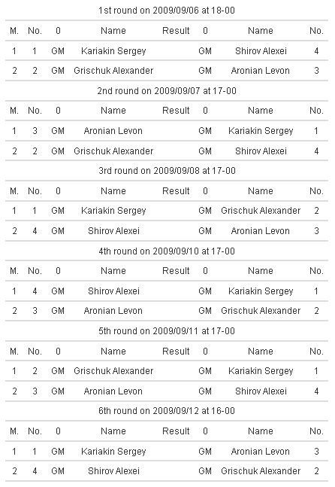Select Grischuk Alexander in 5th round match 1
The height and width of the screenshot is (487, 335).
click(x=113, y=371)
